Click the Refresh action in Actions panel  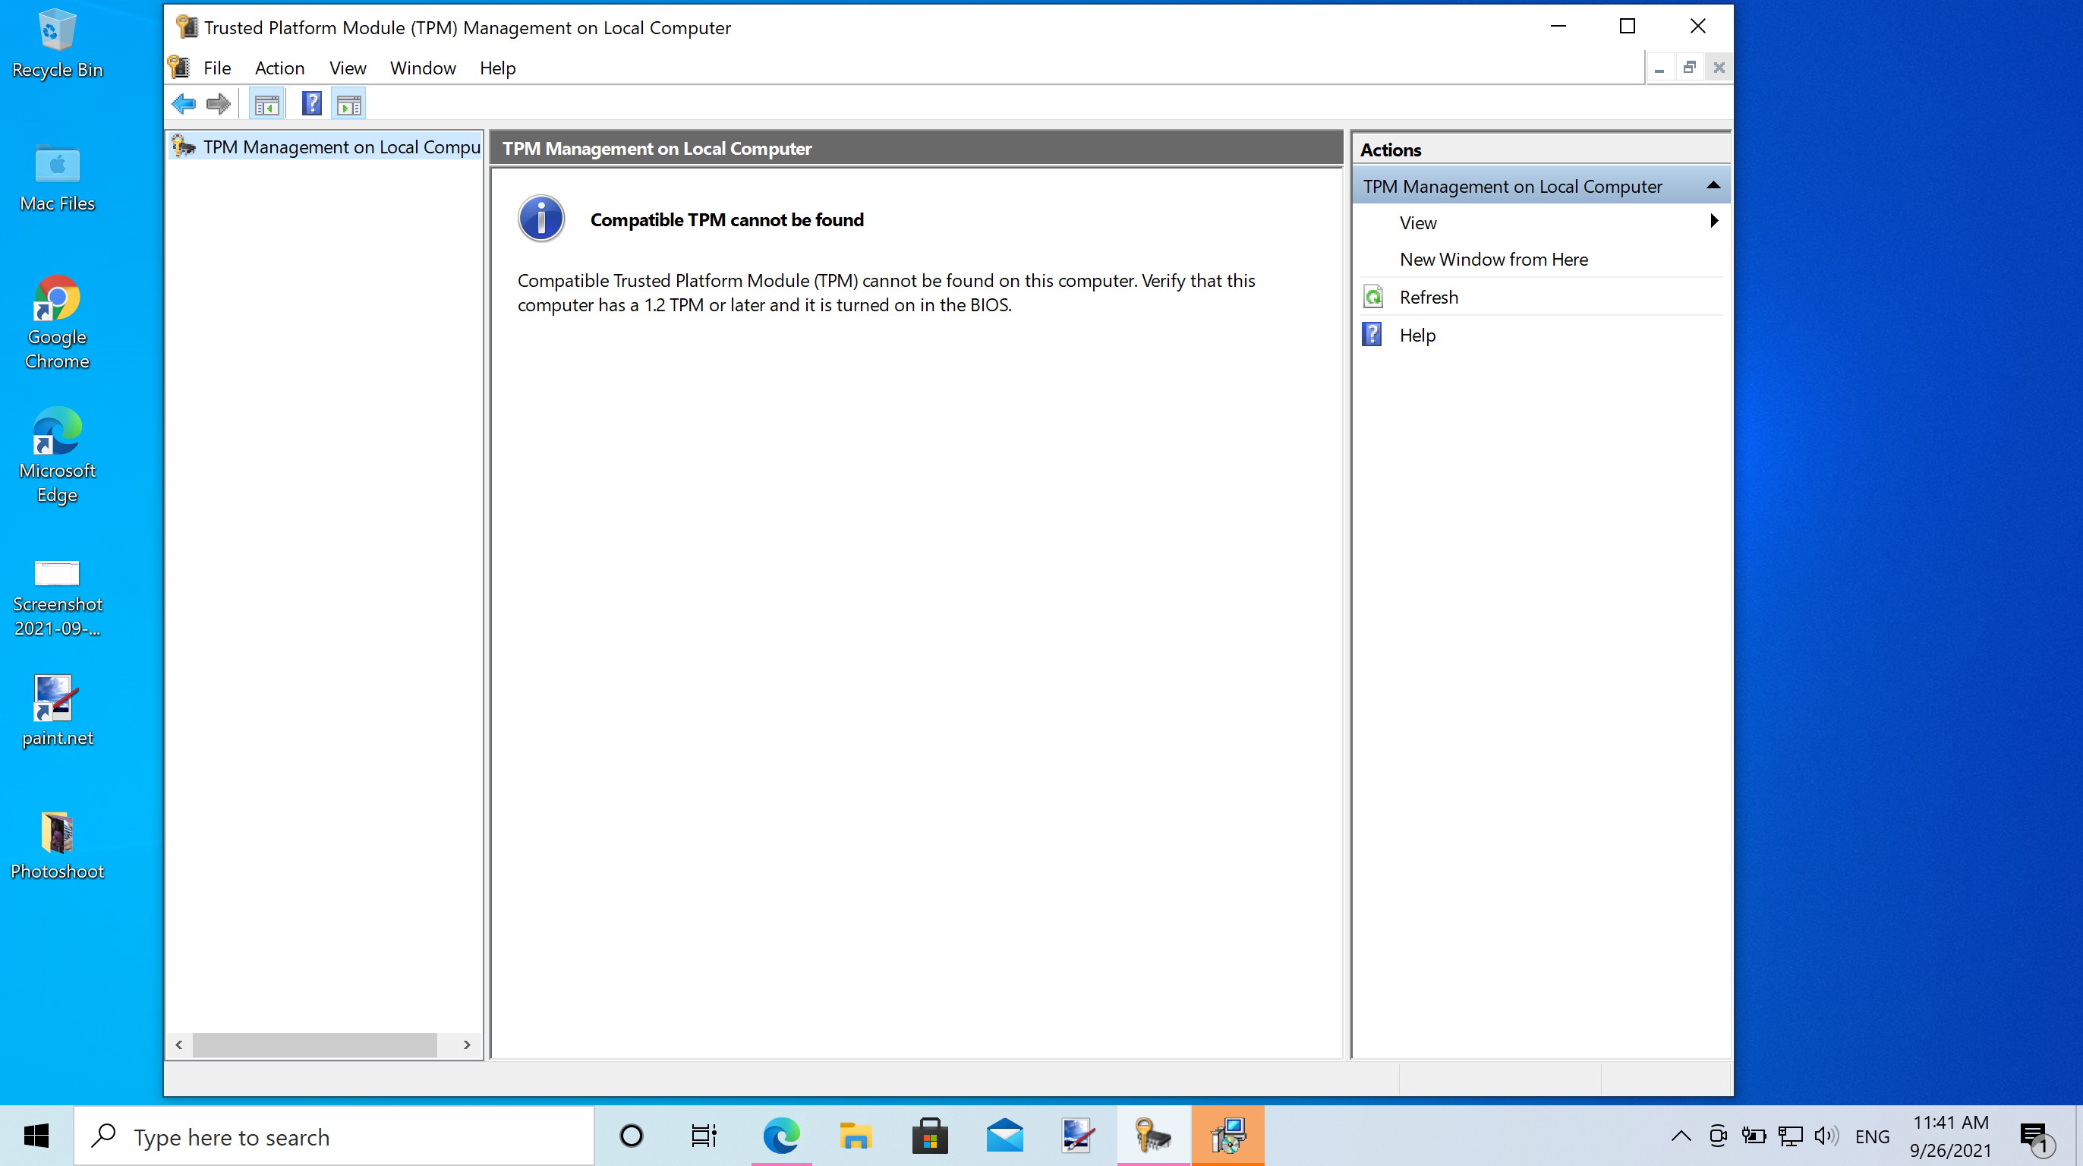tap(1428, 296)
